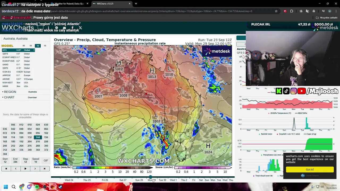Click the Australia, Australia location field
This screenshot has height=191, width=340.
click(x=25, y=39)
